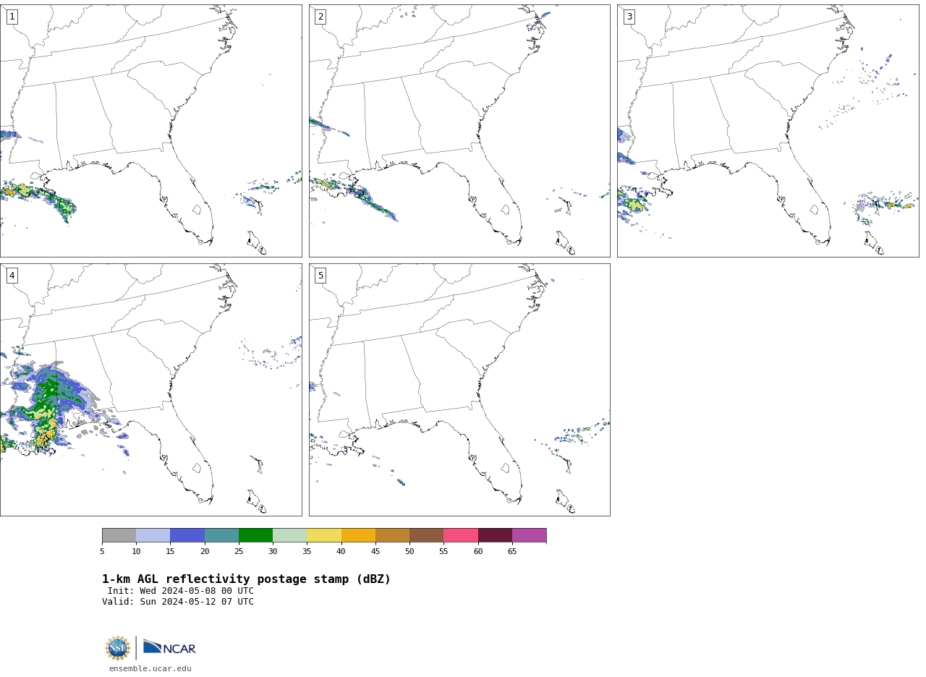Open ensemble member 4 reflectivity map
This screenshot has height=677, width=926.
150,390
